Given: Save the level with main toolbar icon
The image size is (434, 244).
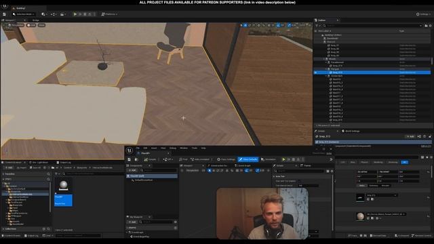Looking at the screenshot, I should 5,14.
